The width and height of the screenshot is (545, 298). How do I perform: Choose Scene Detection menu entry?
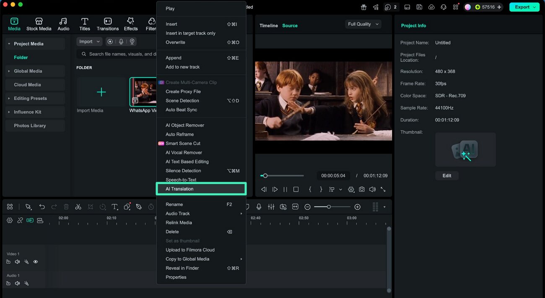(x=201, y=101)
